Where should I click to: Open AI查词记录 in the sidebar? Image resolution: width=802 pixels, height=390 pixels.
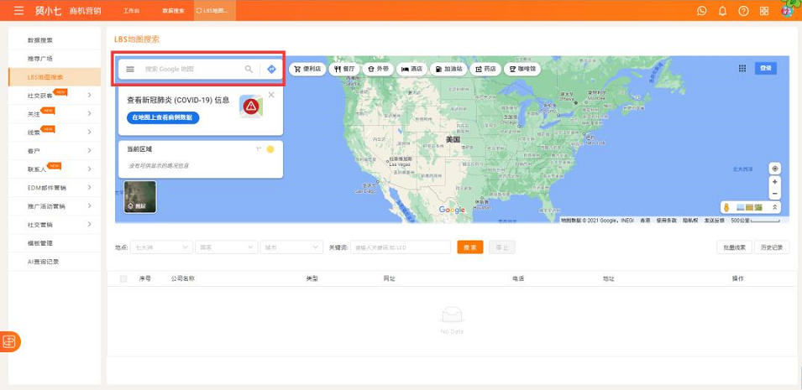tap(55, 262)
